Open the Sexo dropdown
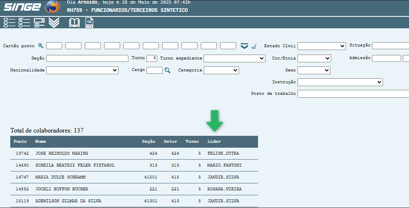The width and height of the screenshot is (409, 208). pyautogui.click(x=314, y=71)
